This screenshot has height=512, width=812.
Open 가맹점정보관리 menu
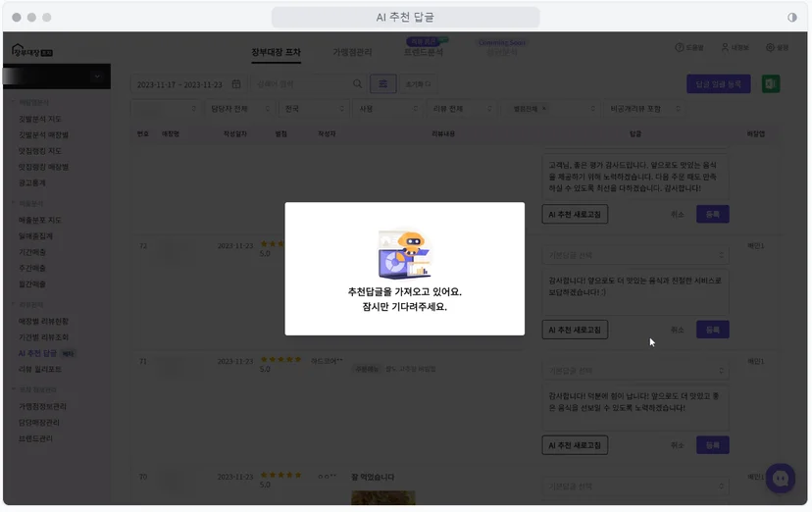[42, 406]
